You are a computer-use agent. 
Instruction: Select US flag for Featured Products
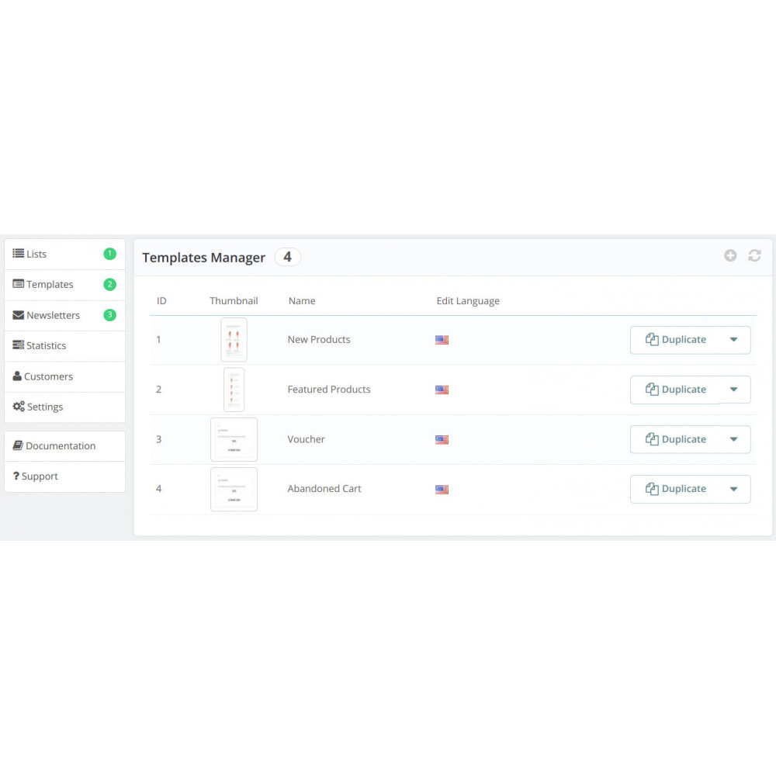tap(442, 390)
